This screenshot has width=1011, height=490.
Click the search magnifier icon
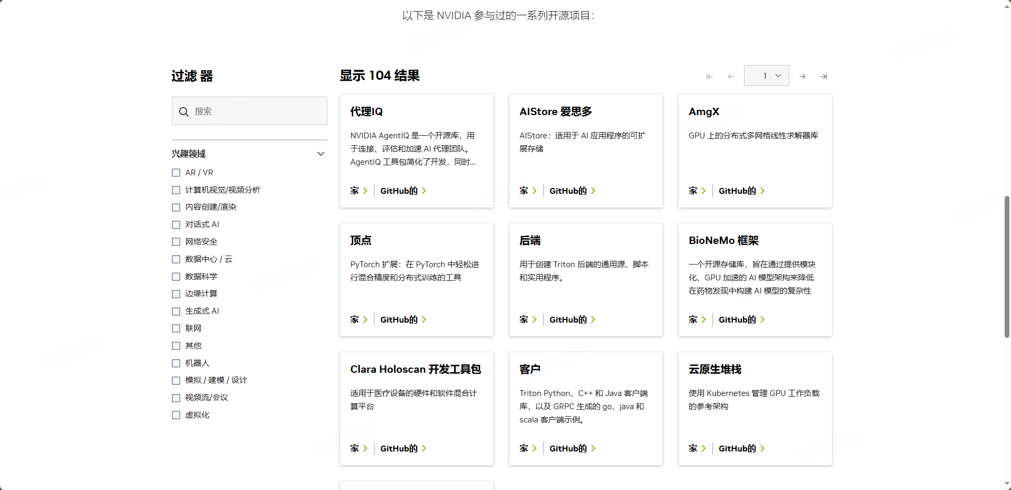pyautogui.click(x=184, y=111)
